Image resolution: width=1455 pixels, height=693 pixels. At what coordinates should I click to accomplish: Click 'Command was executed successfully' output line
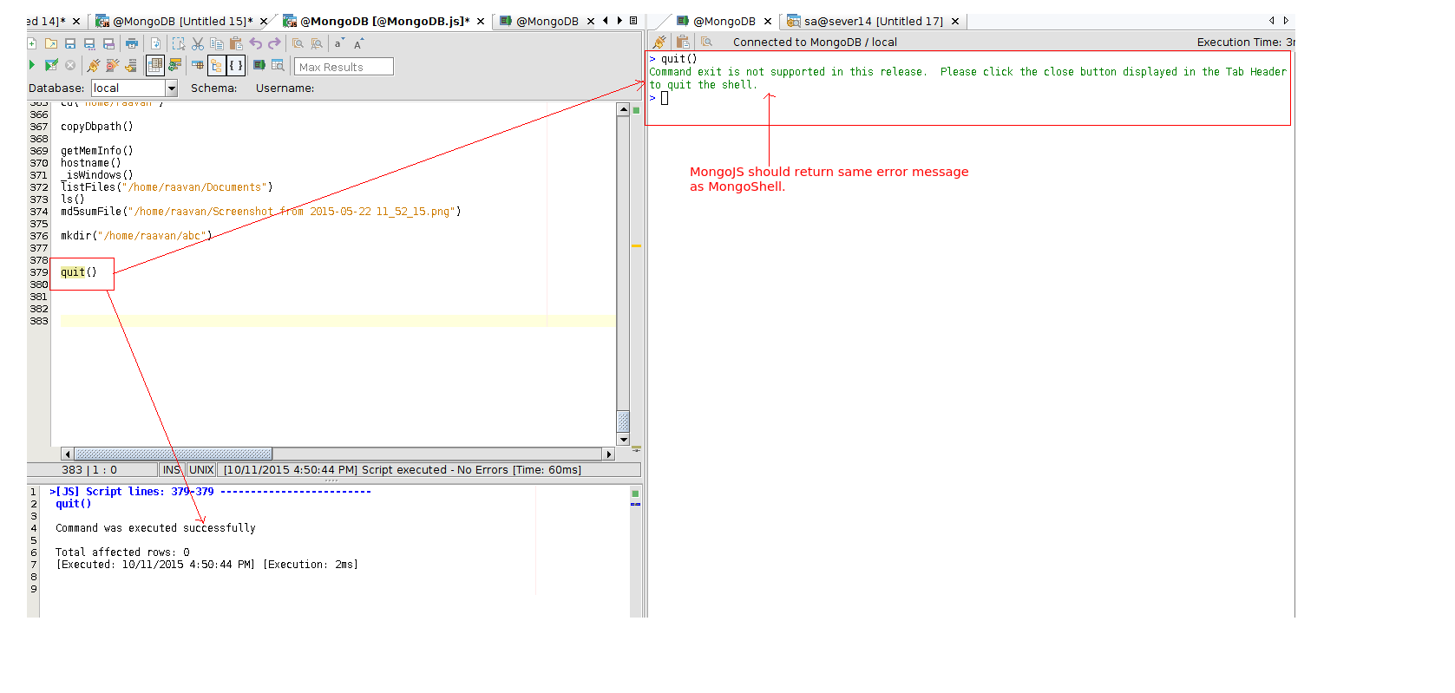pos(155,528)
